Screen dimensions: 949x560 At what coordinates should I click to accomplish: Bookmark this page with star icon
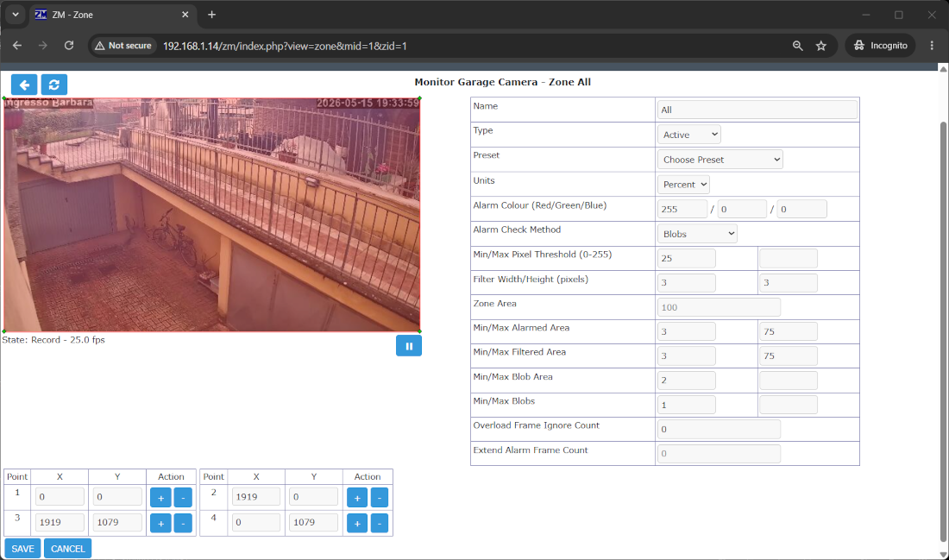[820, 46]
